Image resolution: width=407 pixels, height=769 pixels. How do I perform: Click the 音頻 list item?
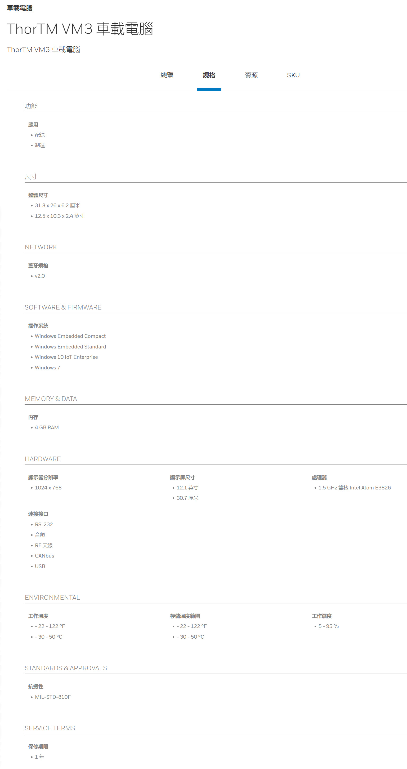(40, 535)
